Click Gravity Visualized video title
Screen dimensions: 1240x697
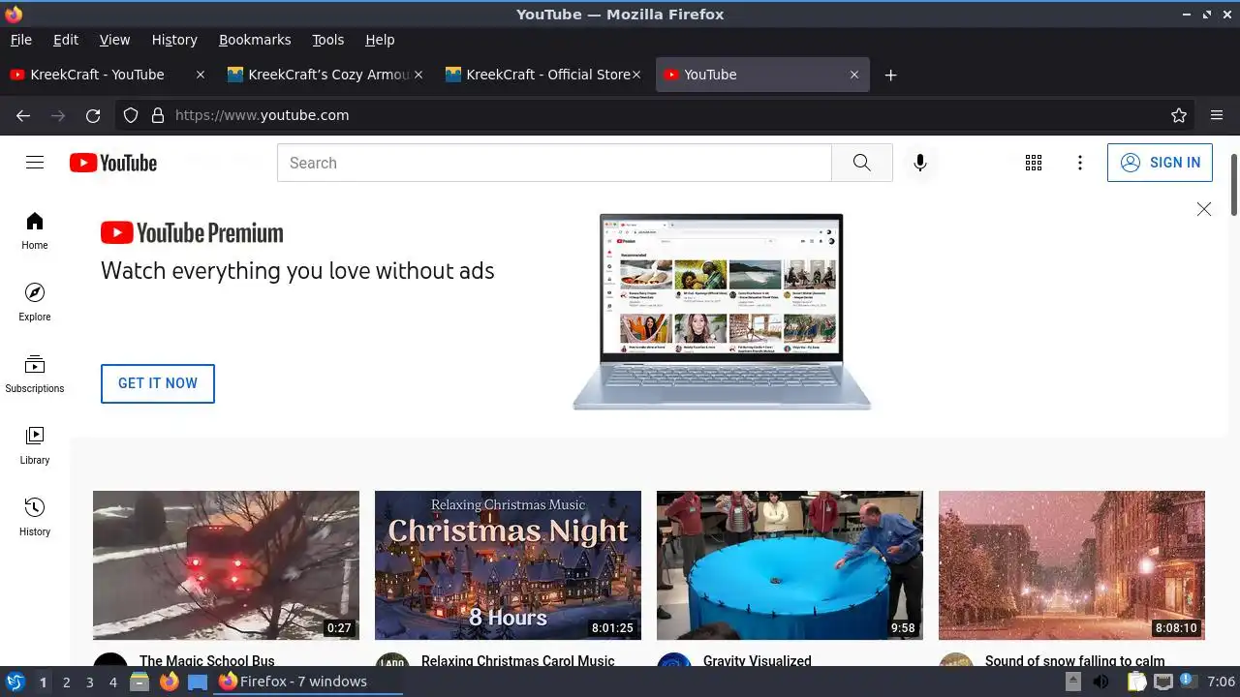[758, 660]
